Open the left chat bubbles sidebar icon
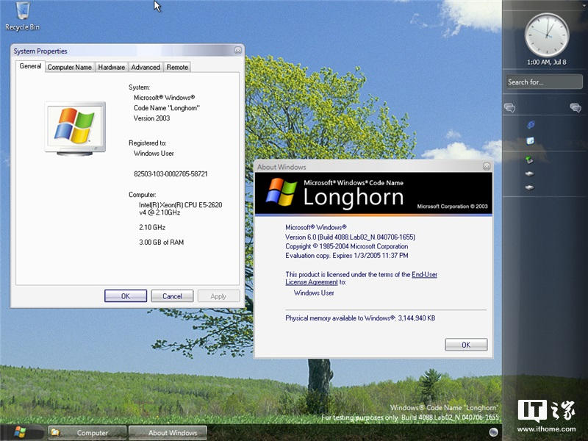The image size is (588, 441). 509,108
